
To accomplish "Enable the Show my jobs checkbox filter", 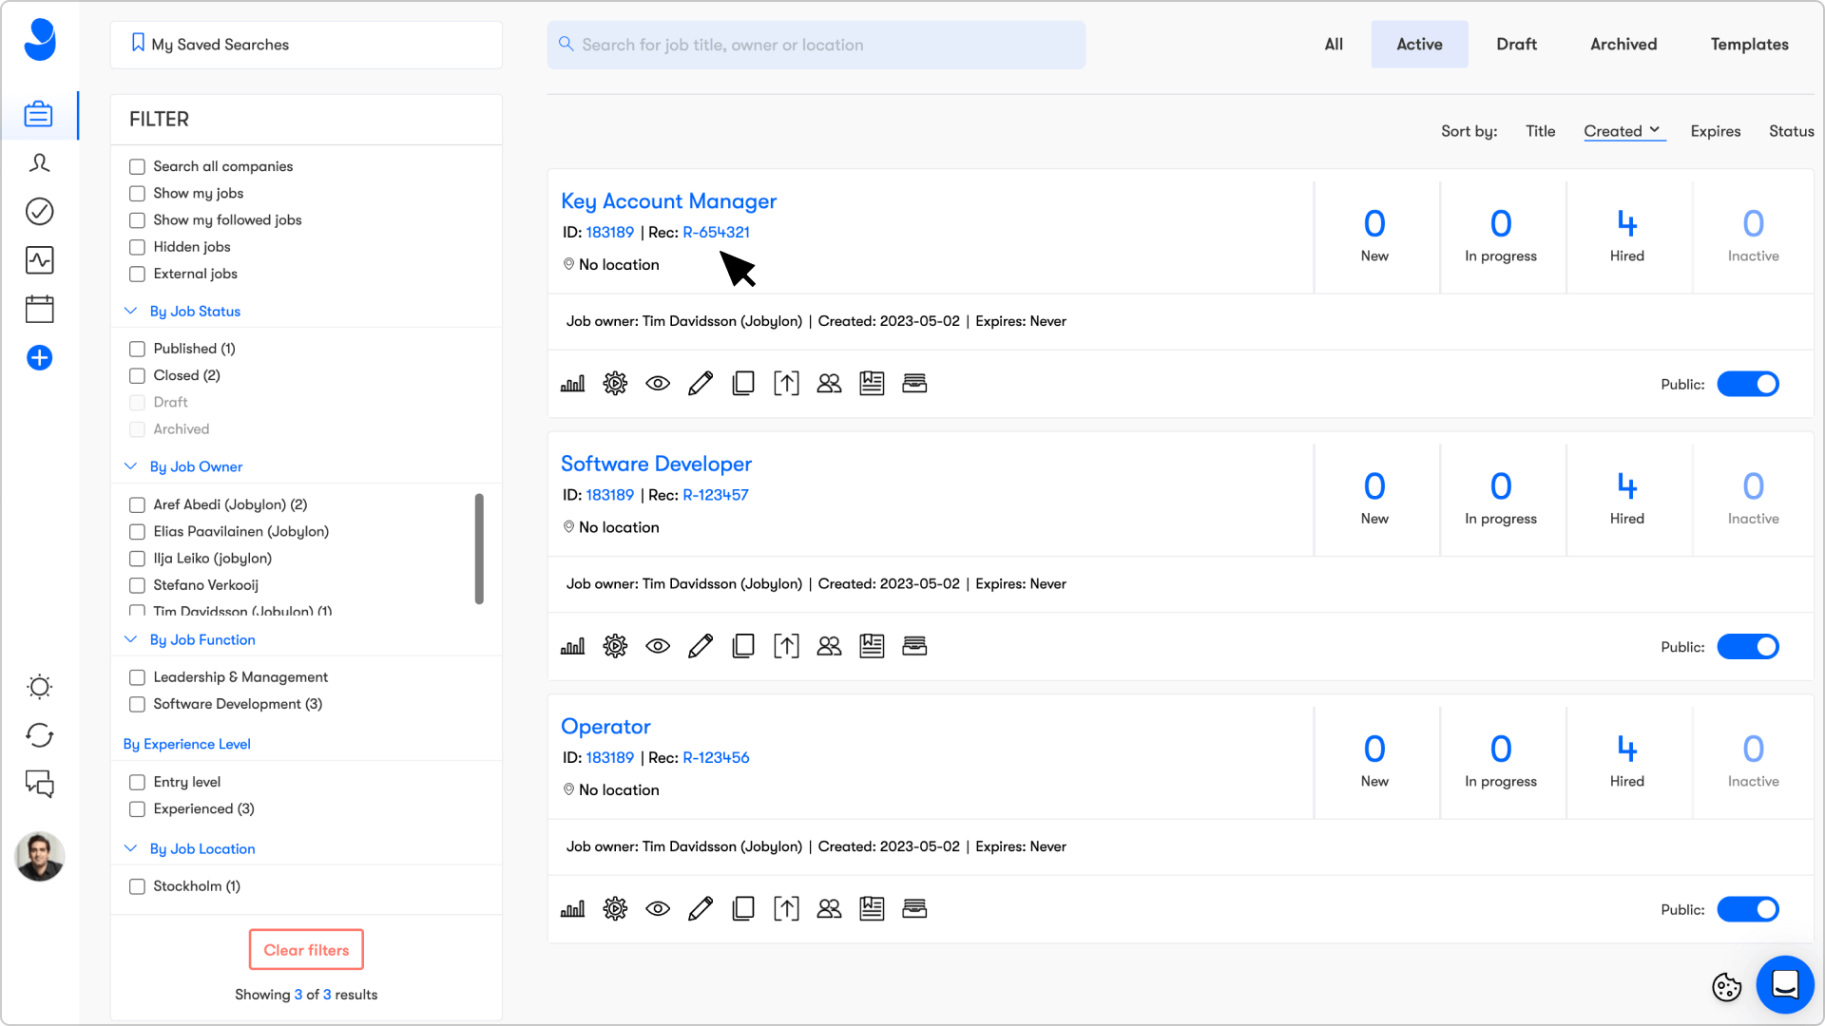I will click(x=137, y=193).
